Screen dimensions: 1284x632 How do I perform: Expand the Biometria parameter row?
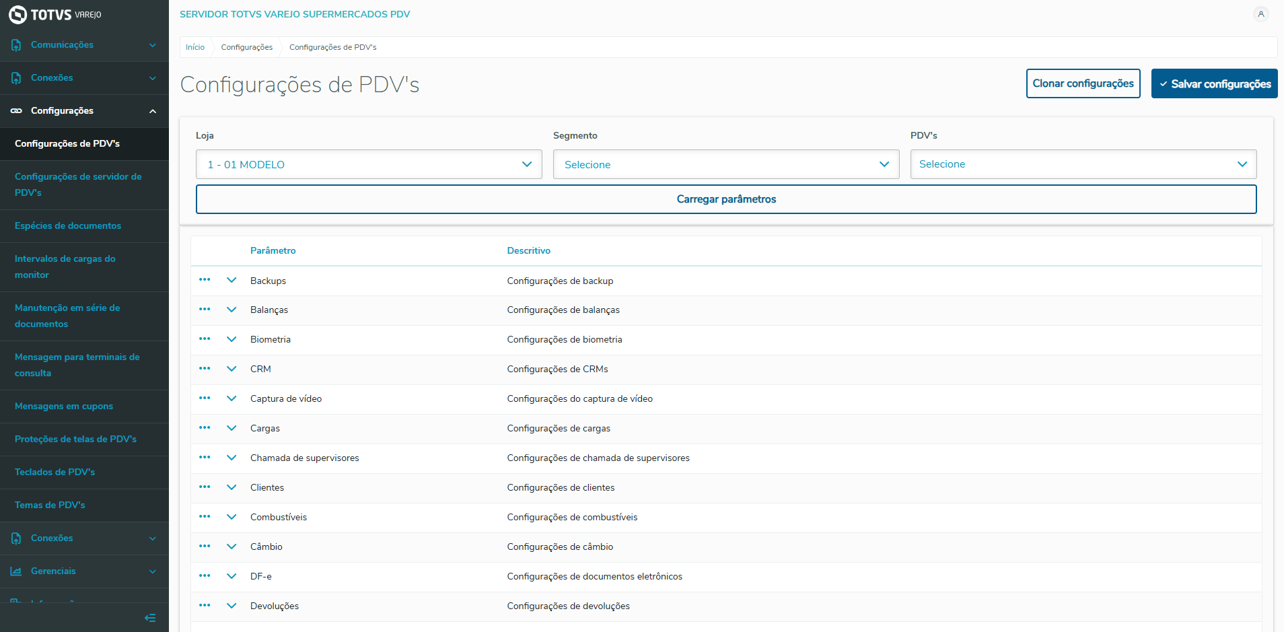click(x=231, y=339)
